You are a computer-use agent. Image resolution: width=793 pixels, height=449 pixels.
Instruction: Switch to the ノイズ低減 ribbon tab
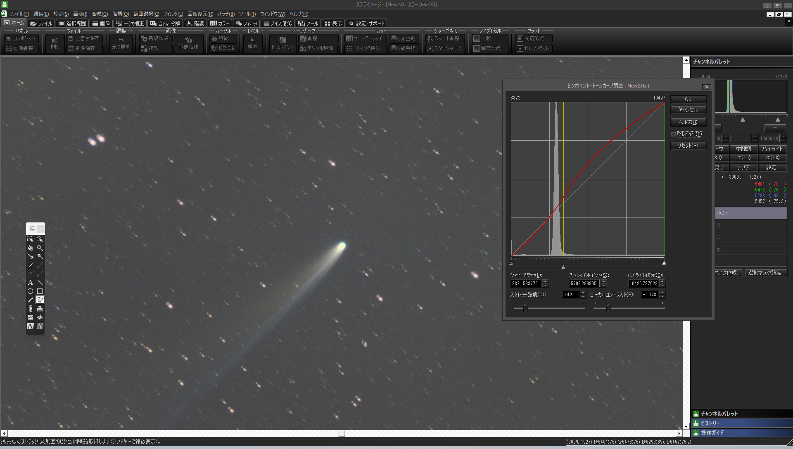point(278,24)
